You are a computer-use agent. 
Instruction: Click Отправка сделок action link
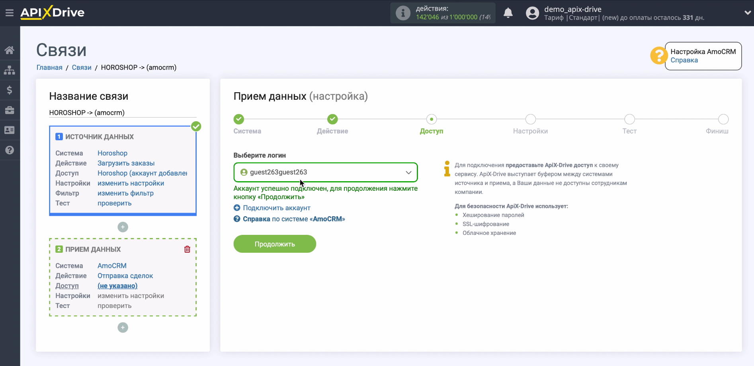pyautogui.click(x=125, y=275)
